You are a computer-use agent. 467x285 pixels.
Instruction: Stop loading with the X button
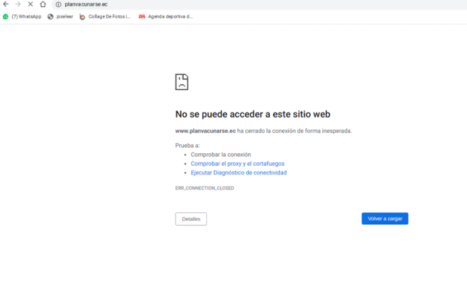[x=30, y=4]
